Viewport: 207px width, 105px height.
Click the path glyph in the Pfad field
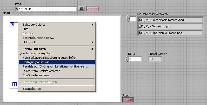[x=17, y=9]
